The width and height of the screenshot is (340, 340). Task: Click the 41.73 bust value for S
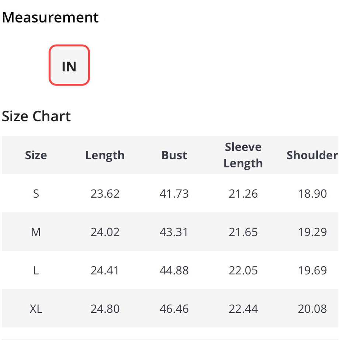pos(174,194)
